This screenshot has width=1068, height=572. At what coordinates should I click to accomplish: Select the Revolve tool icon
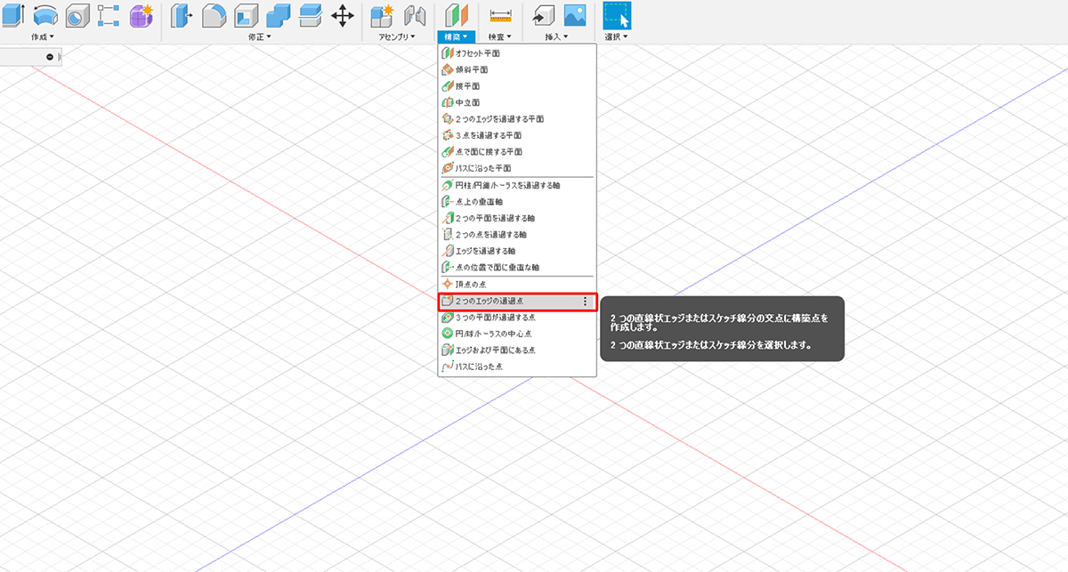[45, 15]
